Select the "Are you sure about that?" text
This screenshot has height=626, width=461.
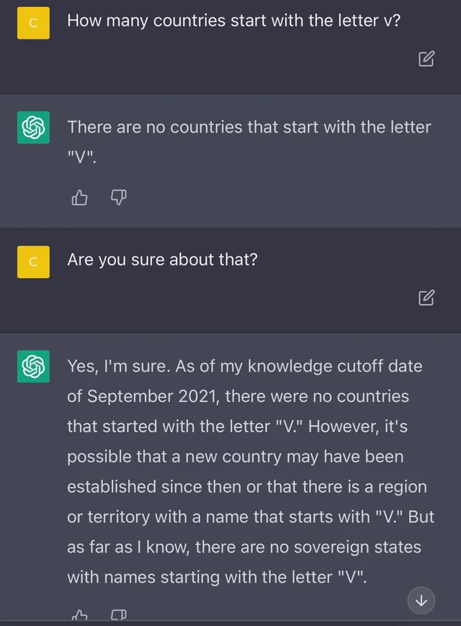pos(163,260)
